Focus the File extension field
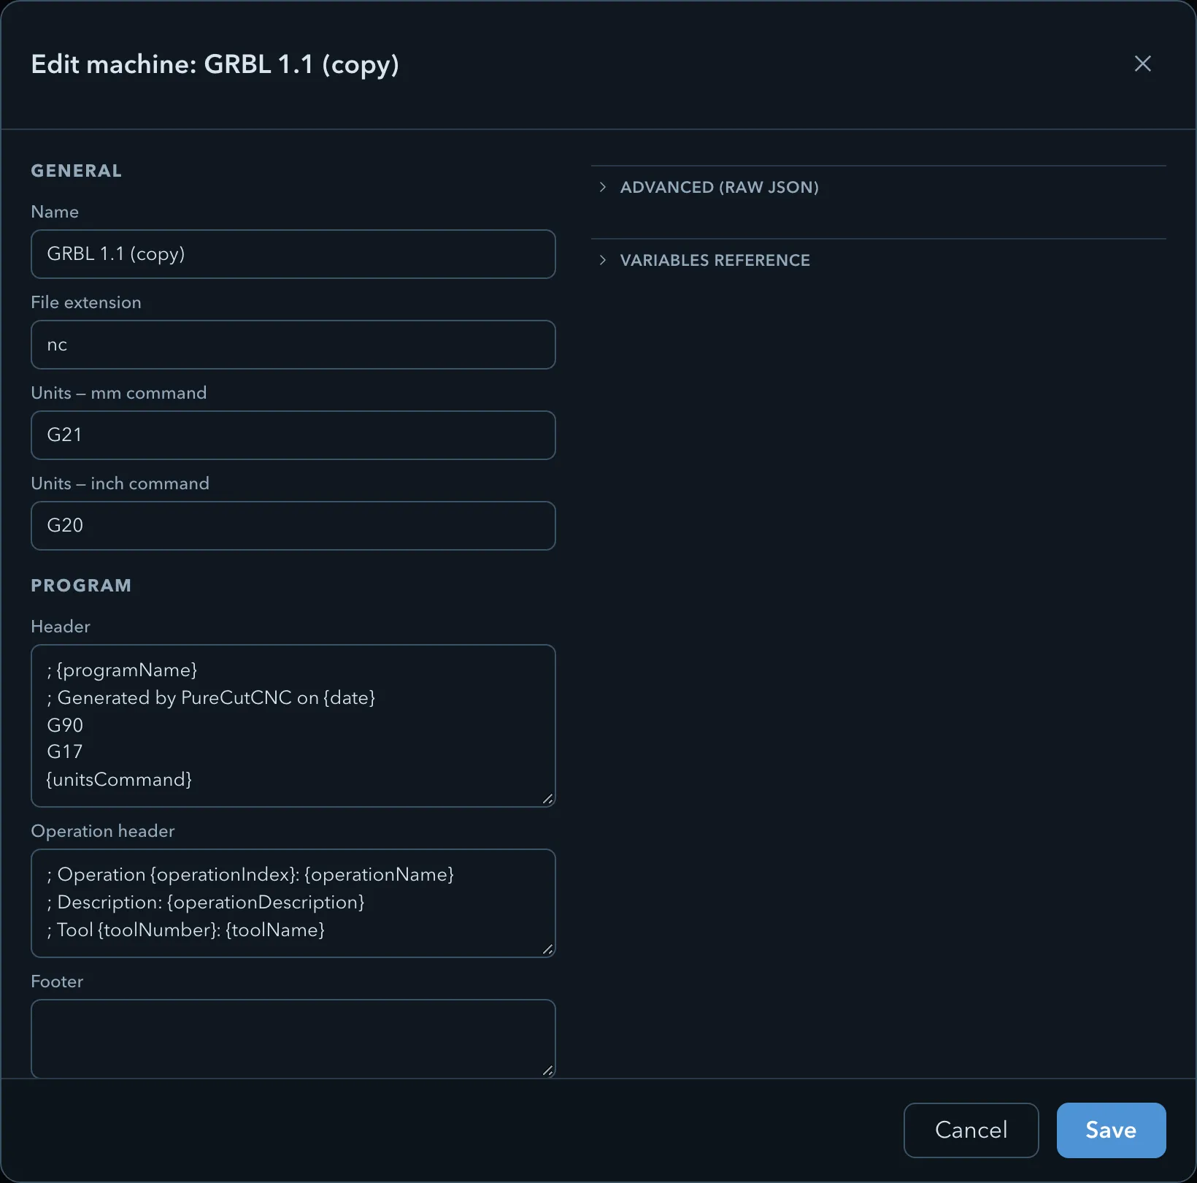Image resolution: width=1197 pixels, height=1183 pixels. (x=293, y=345)
